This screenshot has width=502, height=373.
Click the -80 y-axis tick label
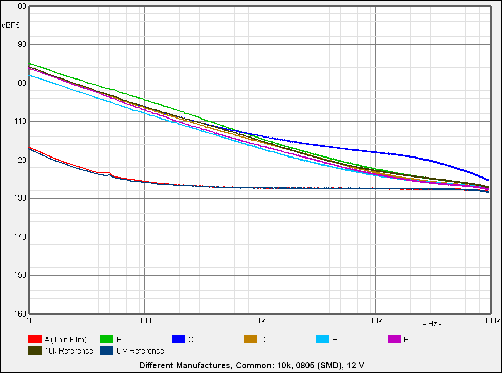20,6
